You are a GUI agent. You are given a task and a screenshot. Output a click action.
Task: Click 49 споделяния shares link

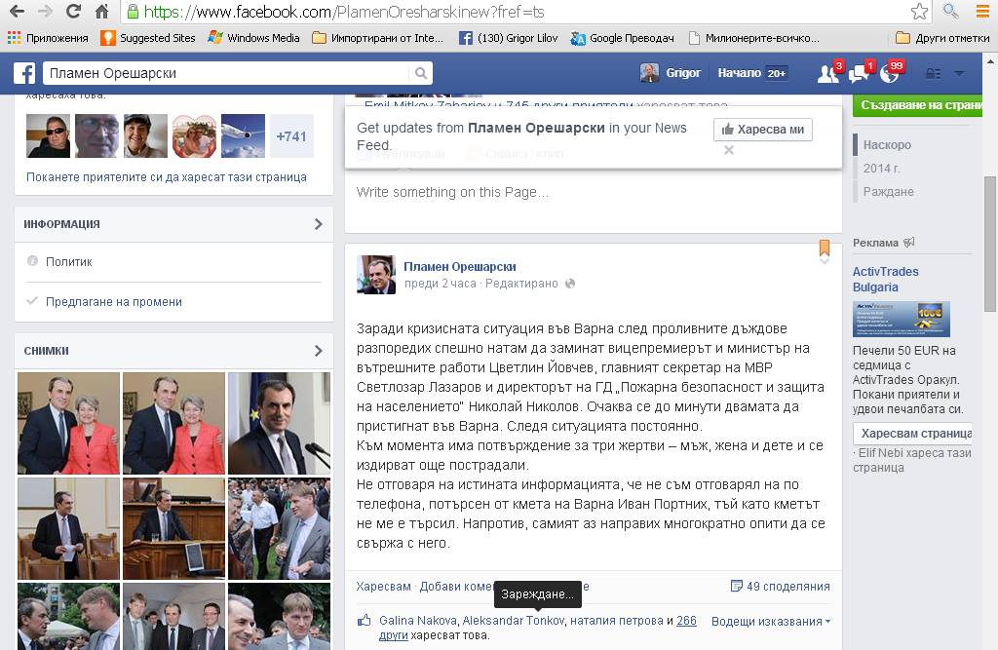(x=781, y=587)
